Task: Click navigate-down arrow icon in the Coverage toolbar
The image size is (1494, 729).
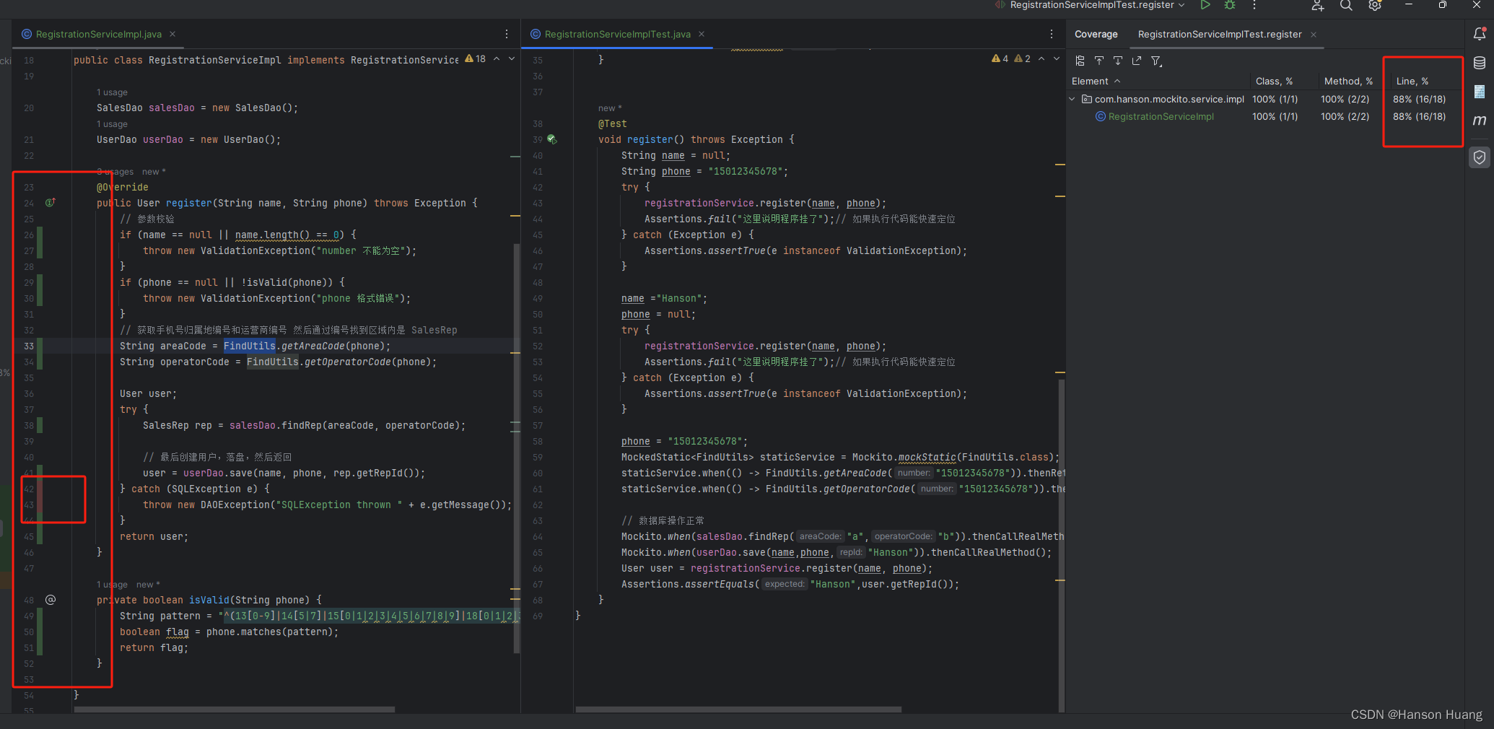Action: (1118, 61)
